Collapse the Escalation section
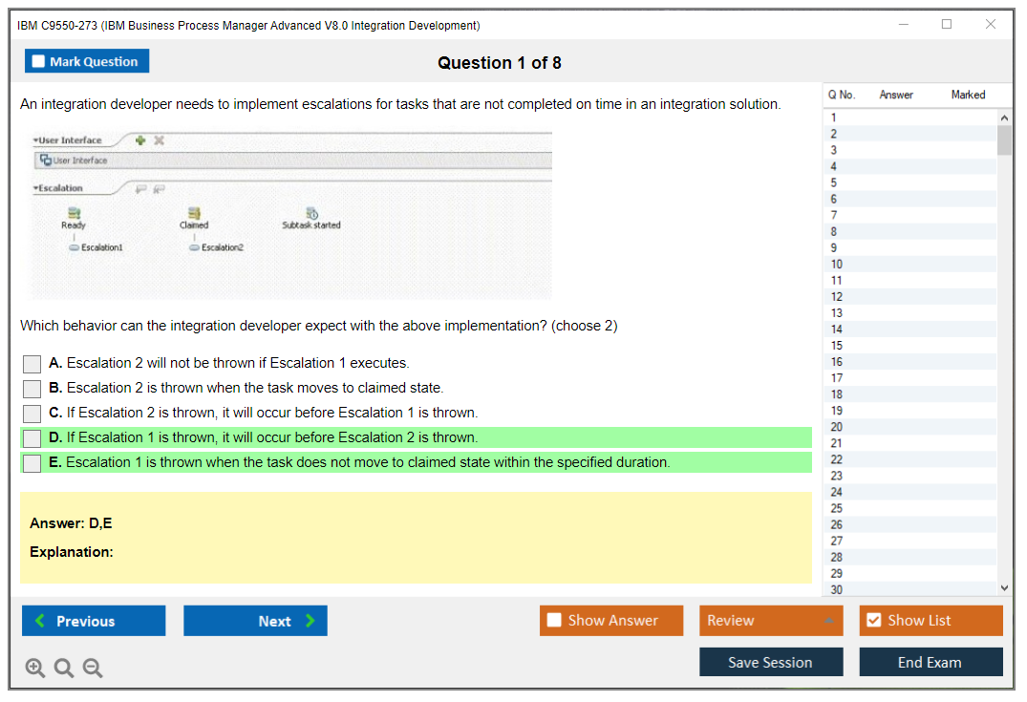The width and height of the screenshot is (1027, 702). [x=35, y=188]
